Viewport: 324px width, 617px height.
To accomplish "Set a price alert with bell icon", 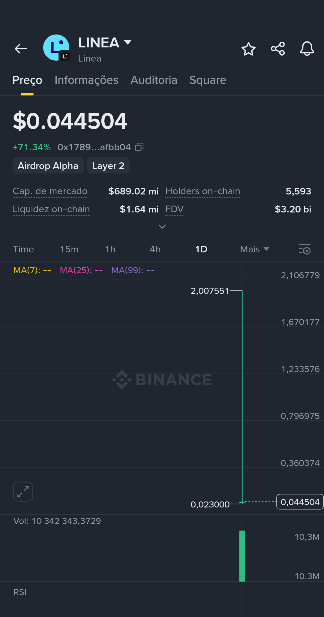I will [307, 49].
